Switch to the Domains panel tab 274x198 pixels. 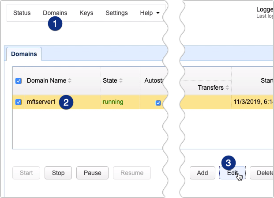coord(23,54)
